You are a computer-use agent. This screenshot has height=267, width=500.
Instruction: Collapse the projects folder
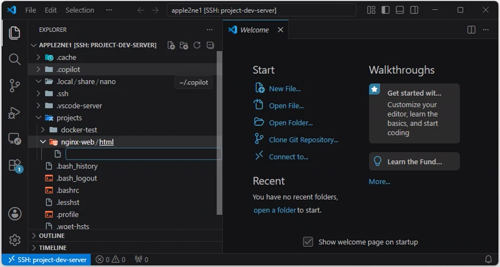[38, 118]
